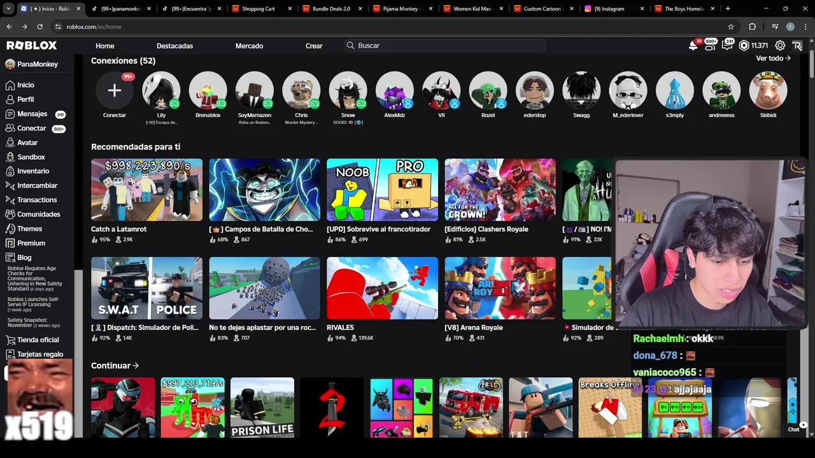Viewport: 815px width, 458px height.
Task: Bookmark this page with star icon
Action: 731,27
